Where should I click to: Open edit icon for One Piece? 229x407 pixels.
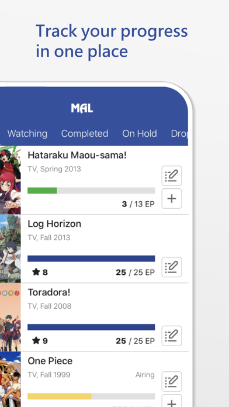coord(171,381)
